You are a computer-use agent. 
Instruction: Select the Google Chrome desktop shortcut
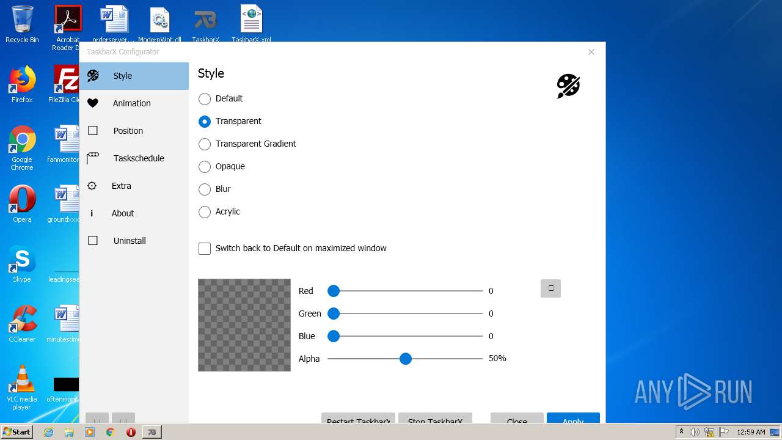tap(22, 148)
